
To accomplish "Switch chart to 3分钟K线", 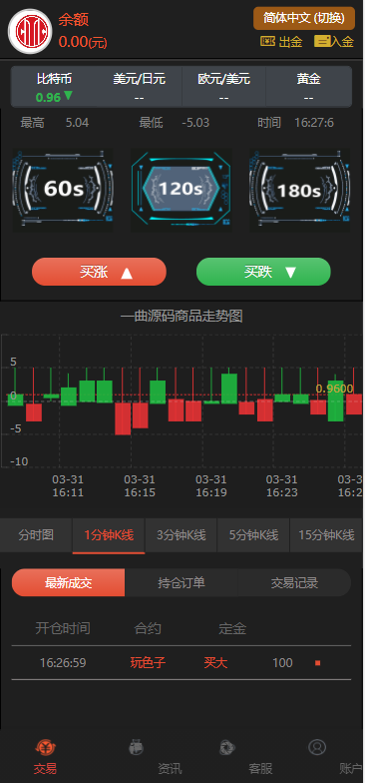I will coord(182,535).
